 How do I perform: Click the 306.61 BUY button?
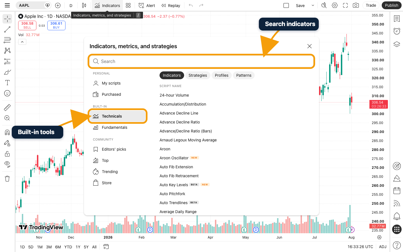pos(56,25)
